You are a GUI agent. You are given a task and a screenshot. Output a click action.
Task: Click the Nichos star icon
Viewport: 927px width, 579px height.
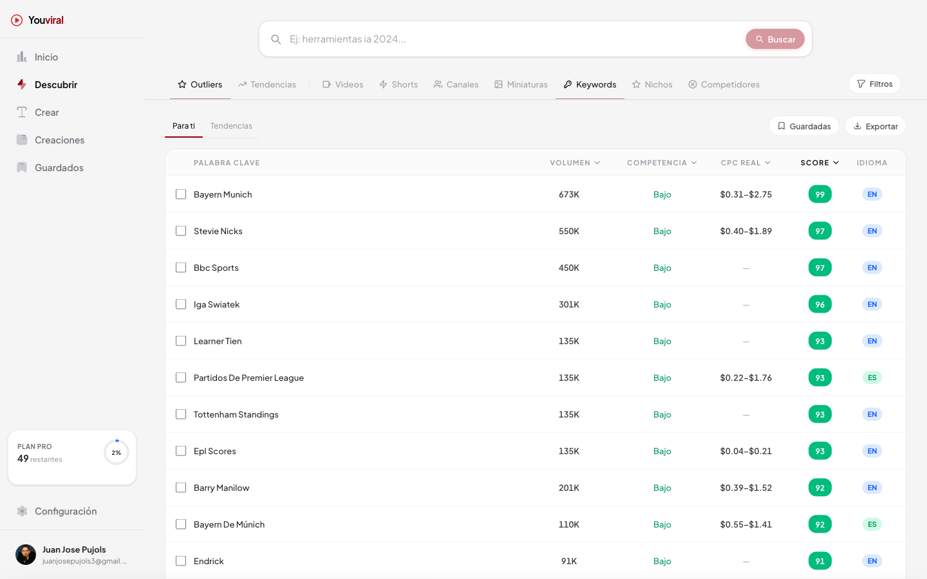(636, 84)
